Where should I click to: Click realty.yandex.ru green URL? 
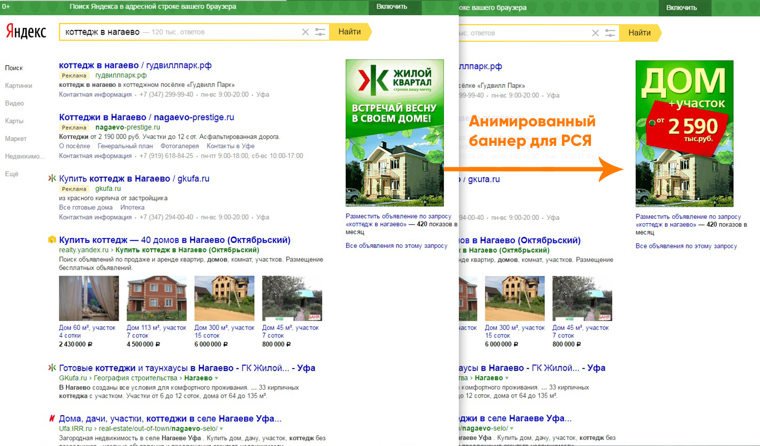pos(84,250)
